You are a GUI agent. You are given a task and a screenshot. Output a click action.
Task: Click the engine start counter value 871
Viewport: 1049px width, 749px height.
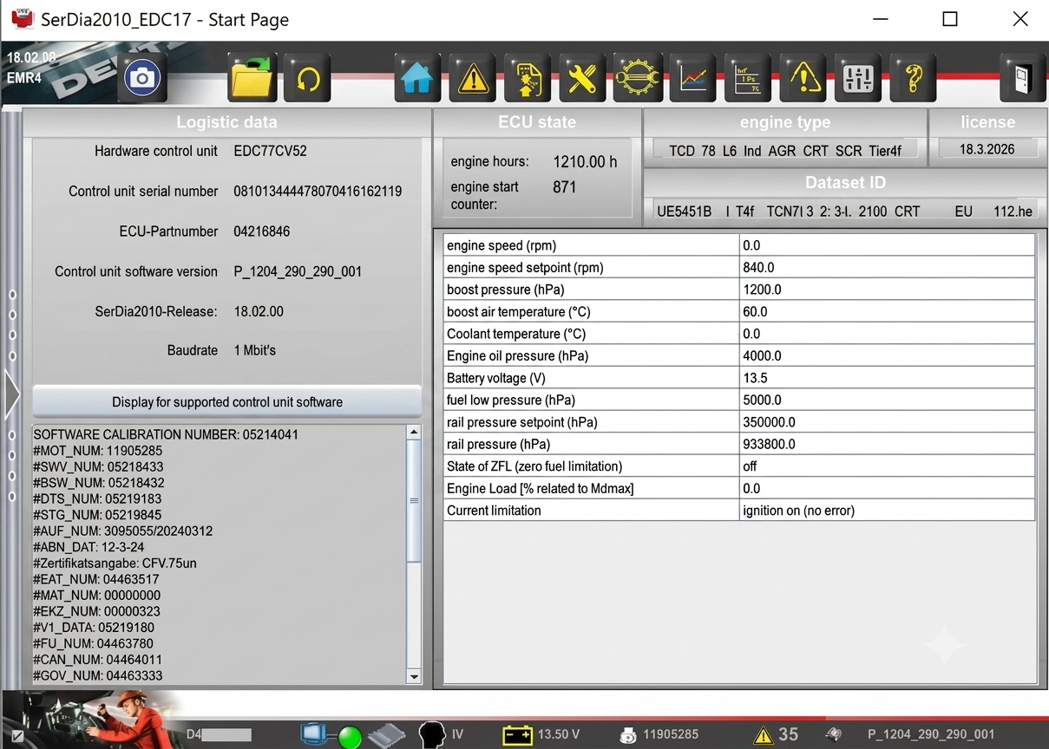(x=564, y=187)
